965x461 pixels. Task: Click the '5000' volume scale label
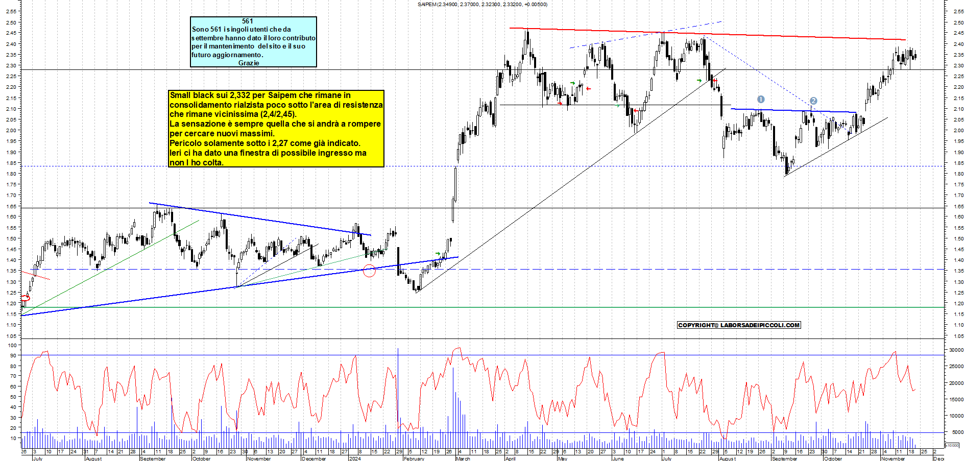(957, 432)
